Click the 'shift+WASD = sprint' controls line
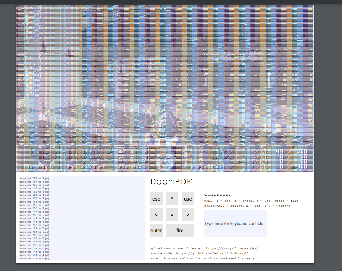 (247, 206)
